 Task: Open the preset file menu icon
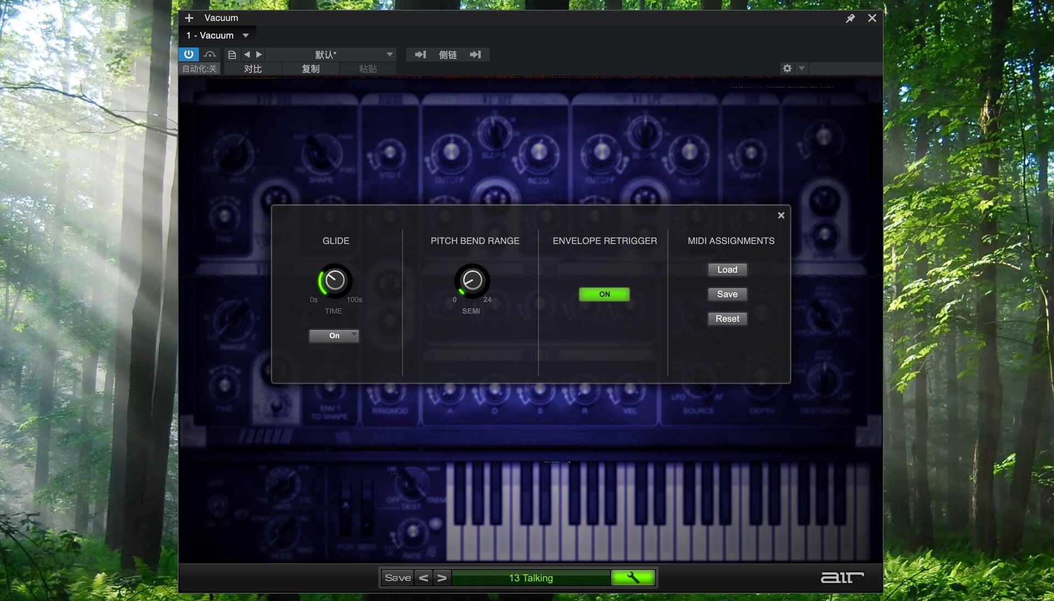[232, 54]
